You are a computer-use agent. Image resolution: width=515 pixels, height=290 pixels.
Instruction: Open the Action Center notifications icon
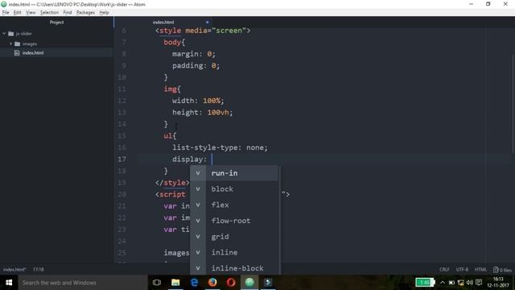pyautogui.click(x=479, y=283)
